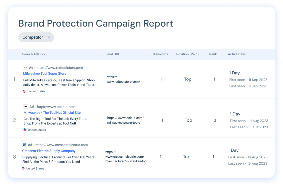Click row number 3
Viewport: 283px width, 187px height.
14,157
